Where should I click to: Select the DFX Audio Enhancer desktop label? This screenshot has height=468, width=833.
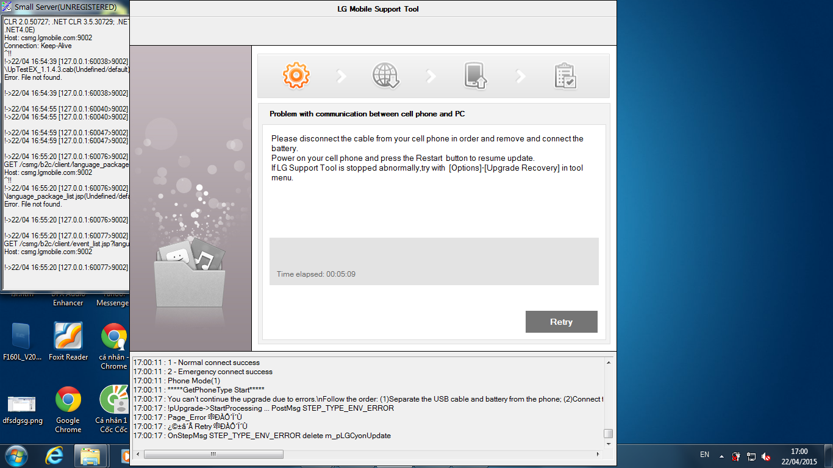click(68, 299)
